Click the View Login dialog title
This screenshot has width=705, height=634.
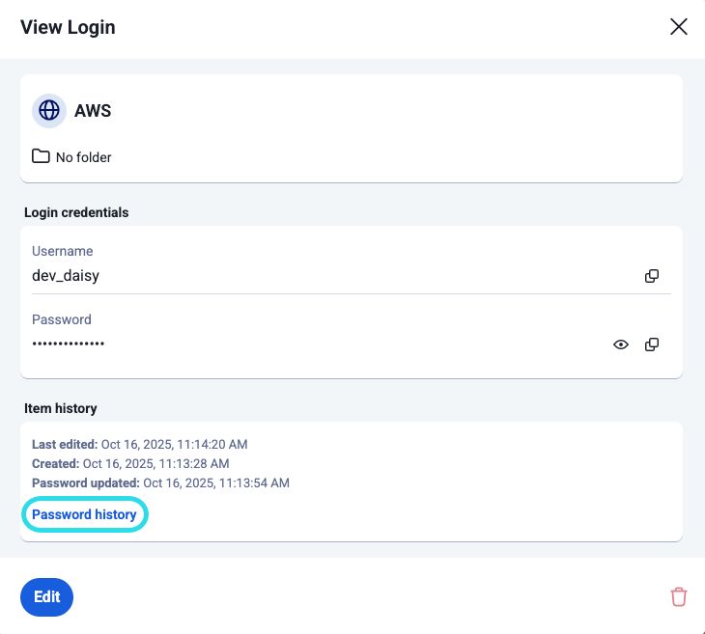point(68,27)
